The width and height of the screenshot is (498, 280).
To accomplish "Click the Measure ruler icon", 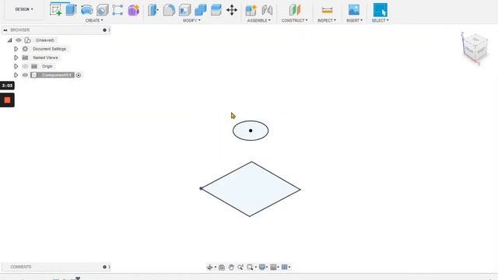I will 327,10.
